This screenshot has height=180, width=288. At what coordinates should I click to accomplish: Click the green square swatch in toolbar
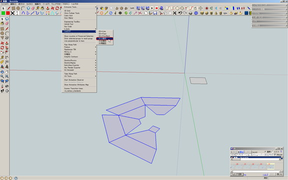3,13
